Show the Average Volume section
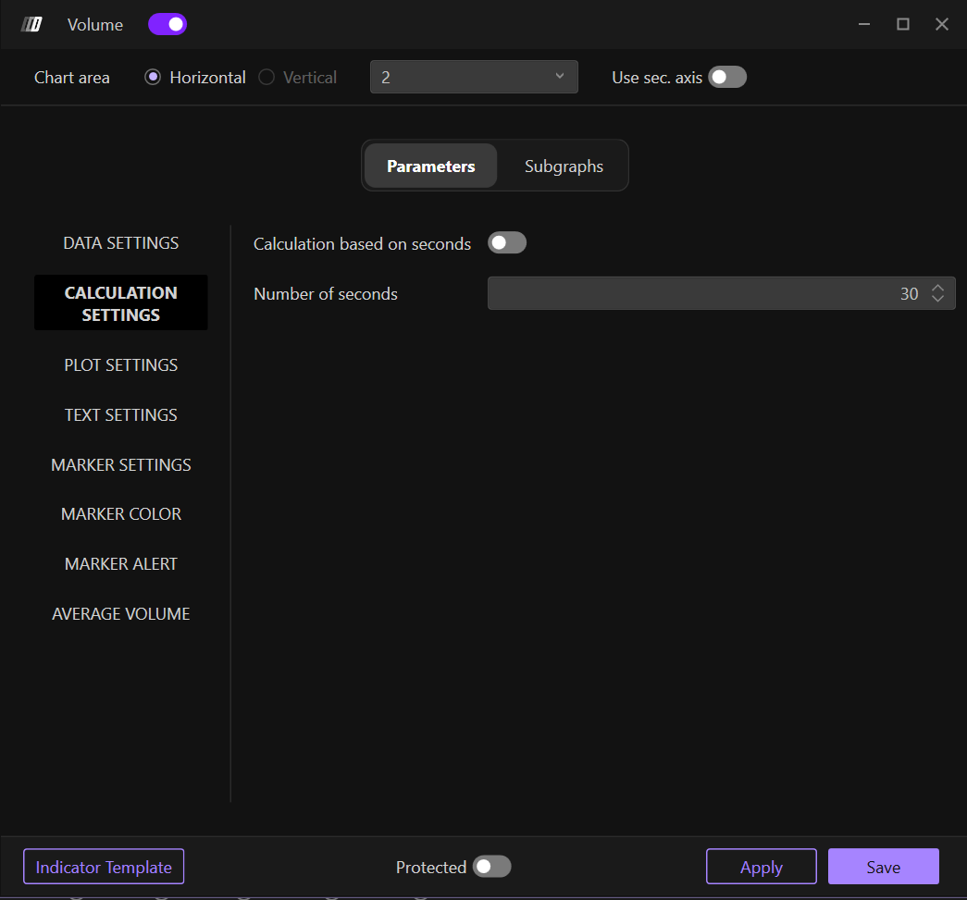The width and height of the screenshot is (967, 900). tap(121, 614)
